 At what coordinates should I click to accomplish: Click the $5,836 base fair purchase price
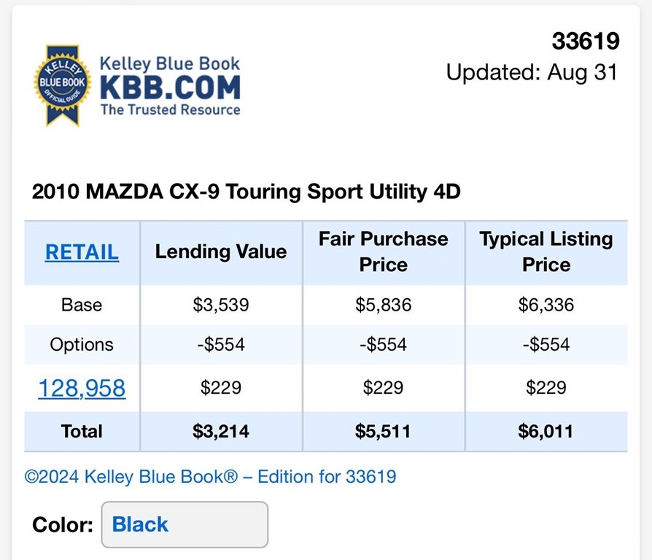384,305
